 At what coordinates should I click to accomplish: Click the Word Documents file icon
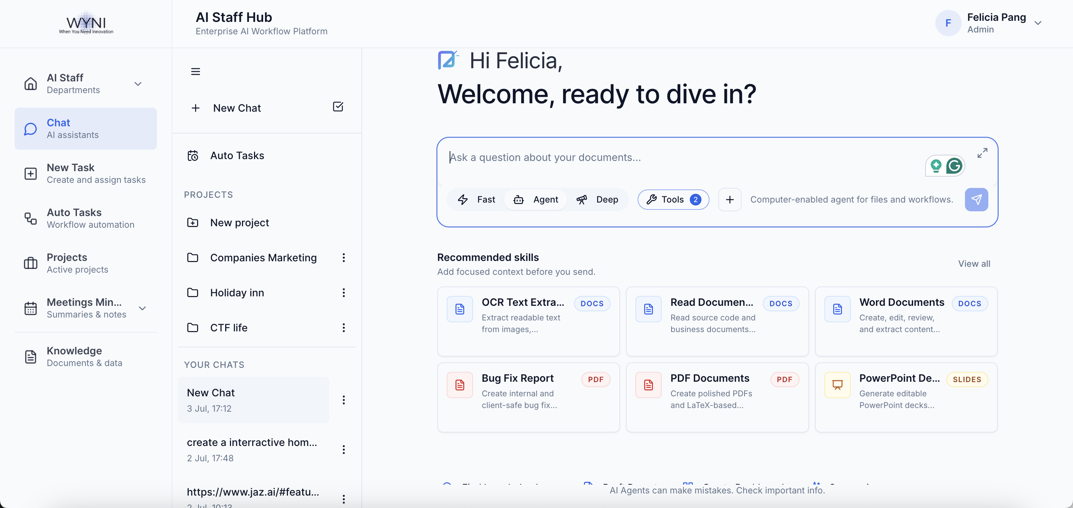point(837,309)
